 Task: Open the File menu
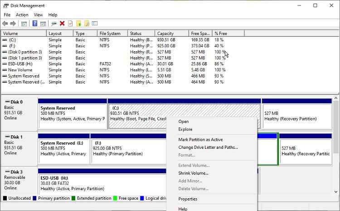click(x=7, y=15)
